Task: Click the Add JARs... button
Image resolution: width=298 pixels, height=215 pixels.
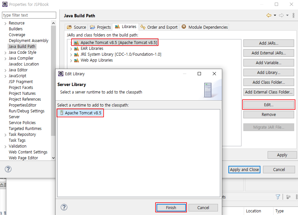Action: 269,43
